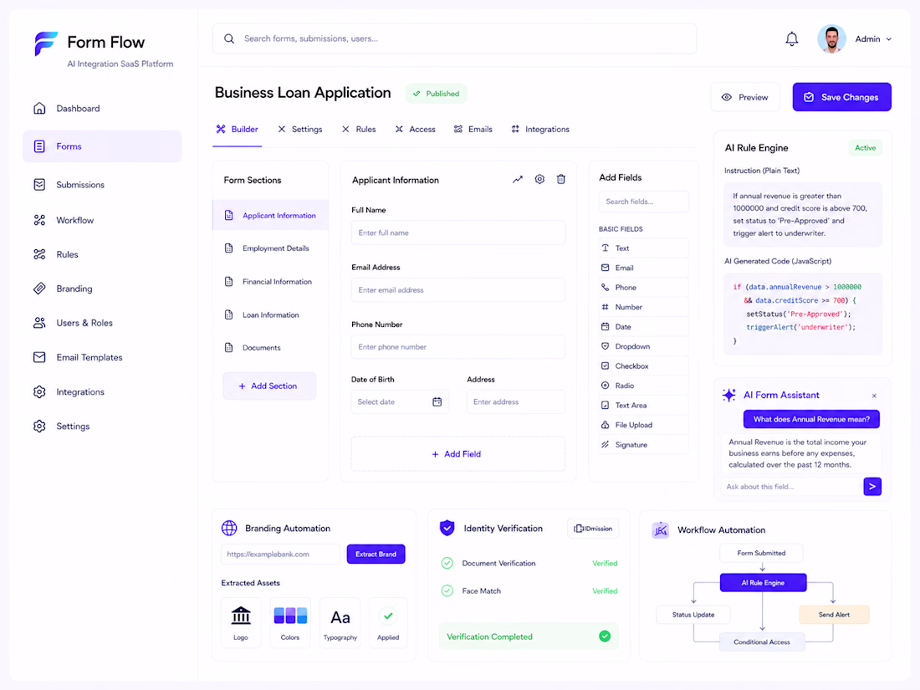
Task: Add a Number basic field
Action: (644, 307)
